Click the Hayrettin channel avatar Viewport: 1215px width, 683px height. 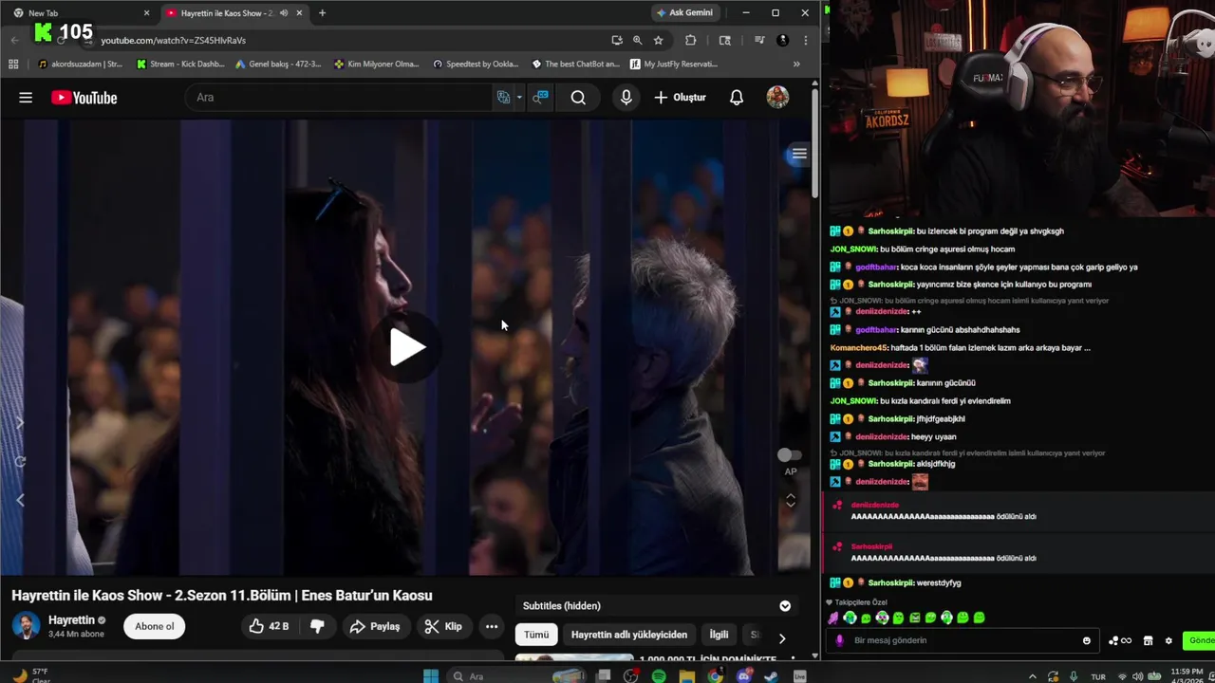[x=27, y=626]
